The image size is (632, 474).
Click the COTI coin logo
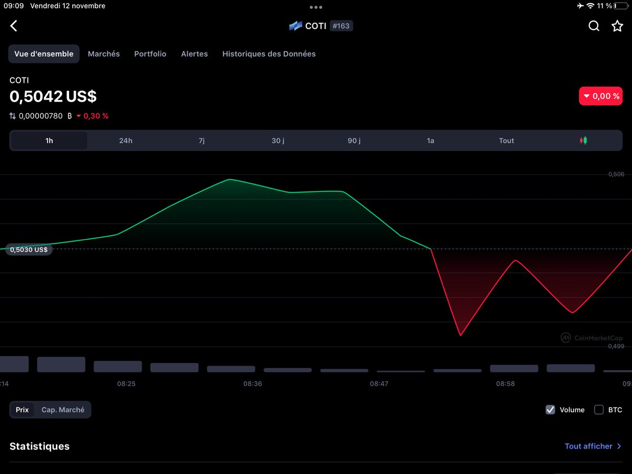click(x=295, y=26)
